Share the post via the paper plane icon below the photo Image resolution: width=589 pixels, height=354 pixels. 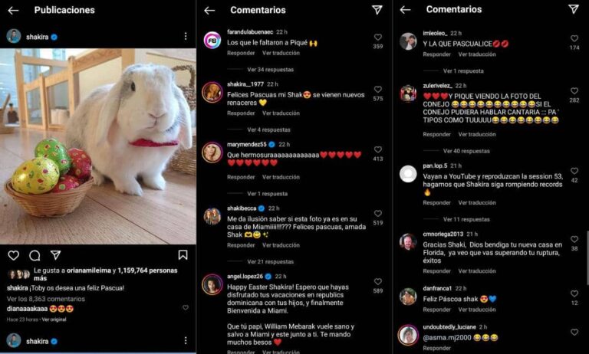click(55, 255)
